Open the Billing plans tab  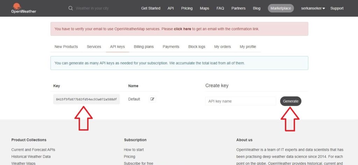tap(144, 47)
